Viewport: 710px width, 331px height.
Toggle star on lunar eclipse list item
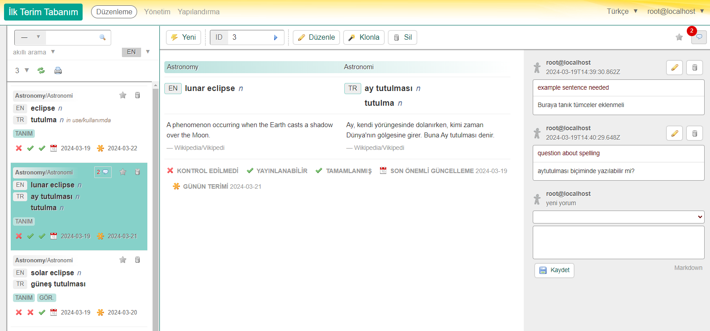[x=123, y=172]
